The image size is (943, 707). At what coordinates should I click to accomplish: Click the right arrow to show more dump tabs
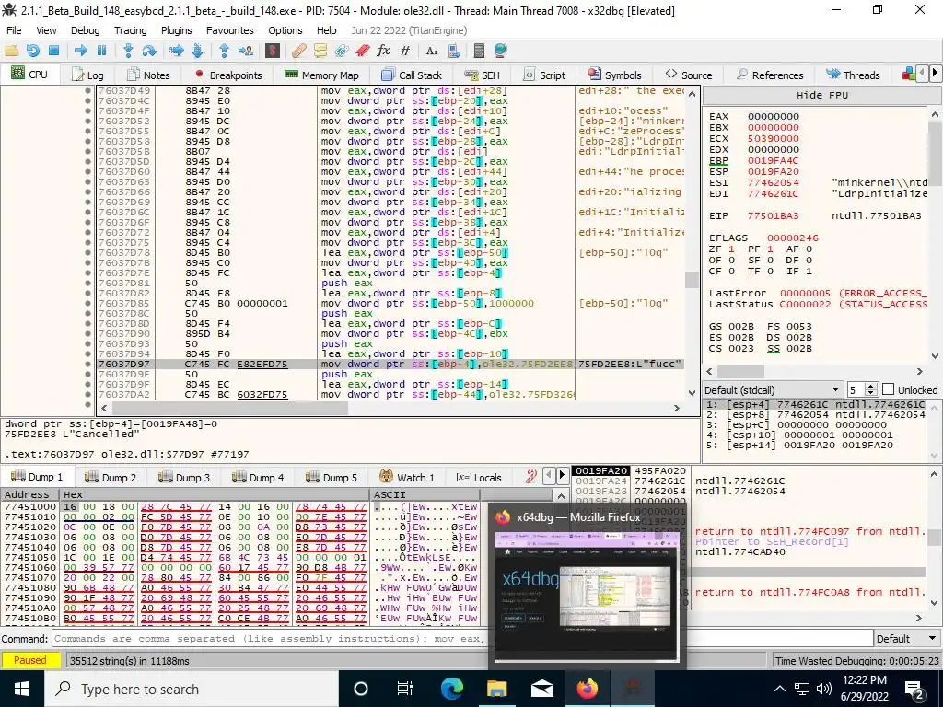(x=562, y=476)
